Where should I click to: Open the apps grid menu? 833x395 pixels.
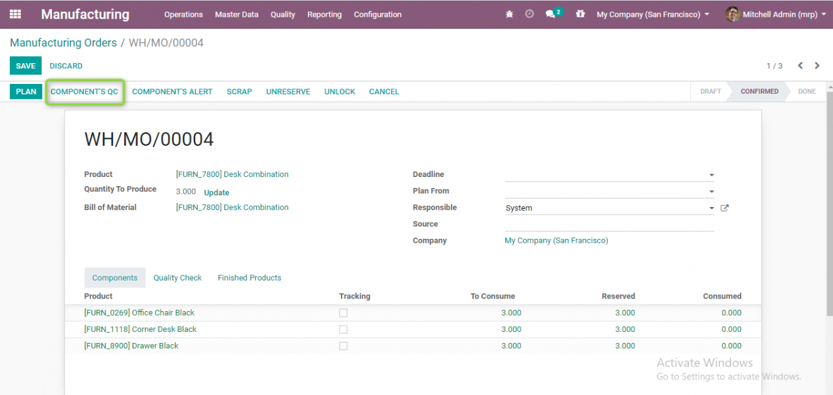16,14
